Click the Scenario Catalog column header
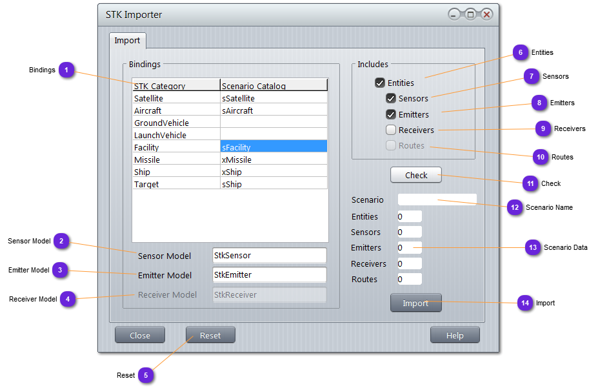Image resolution: width=598 pixels, height=390 pixels. (274, 86)
